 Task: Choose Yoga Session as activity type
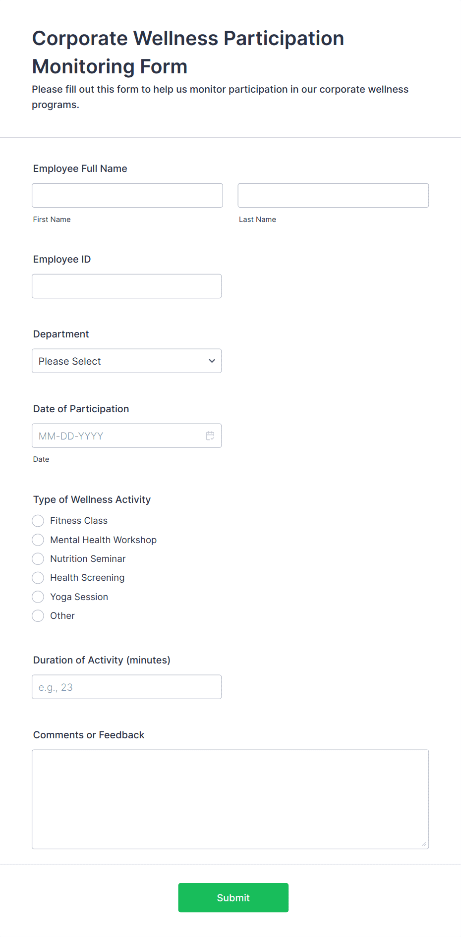38,597
